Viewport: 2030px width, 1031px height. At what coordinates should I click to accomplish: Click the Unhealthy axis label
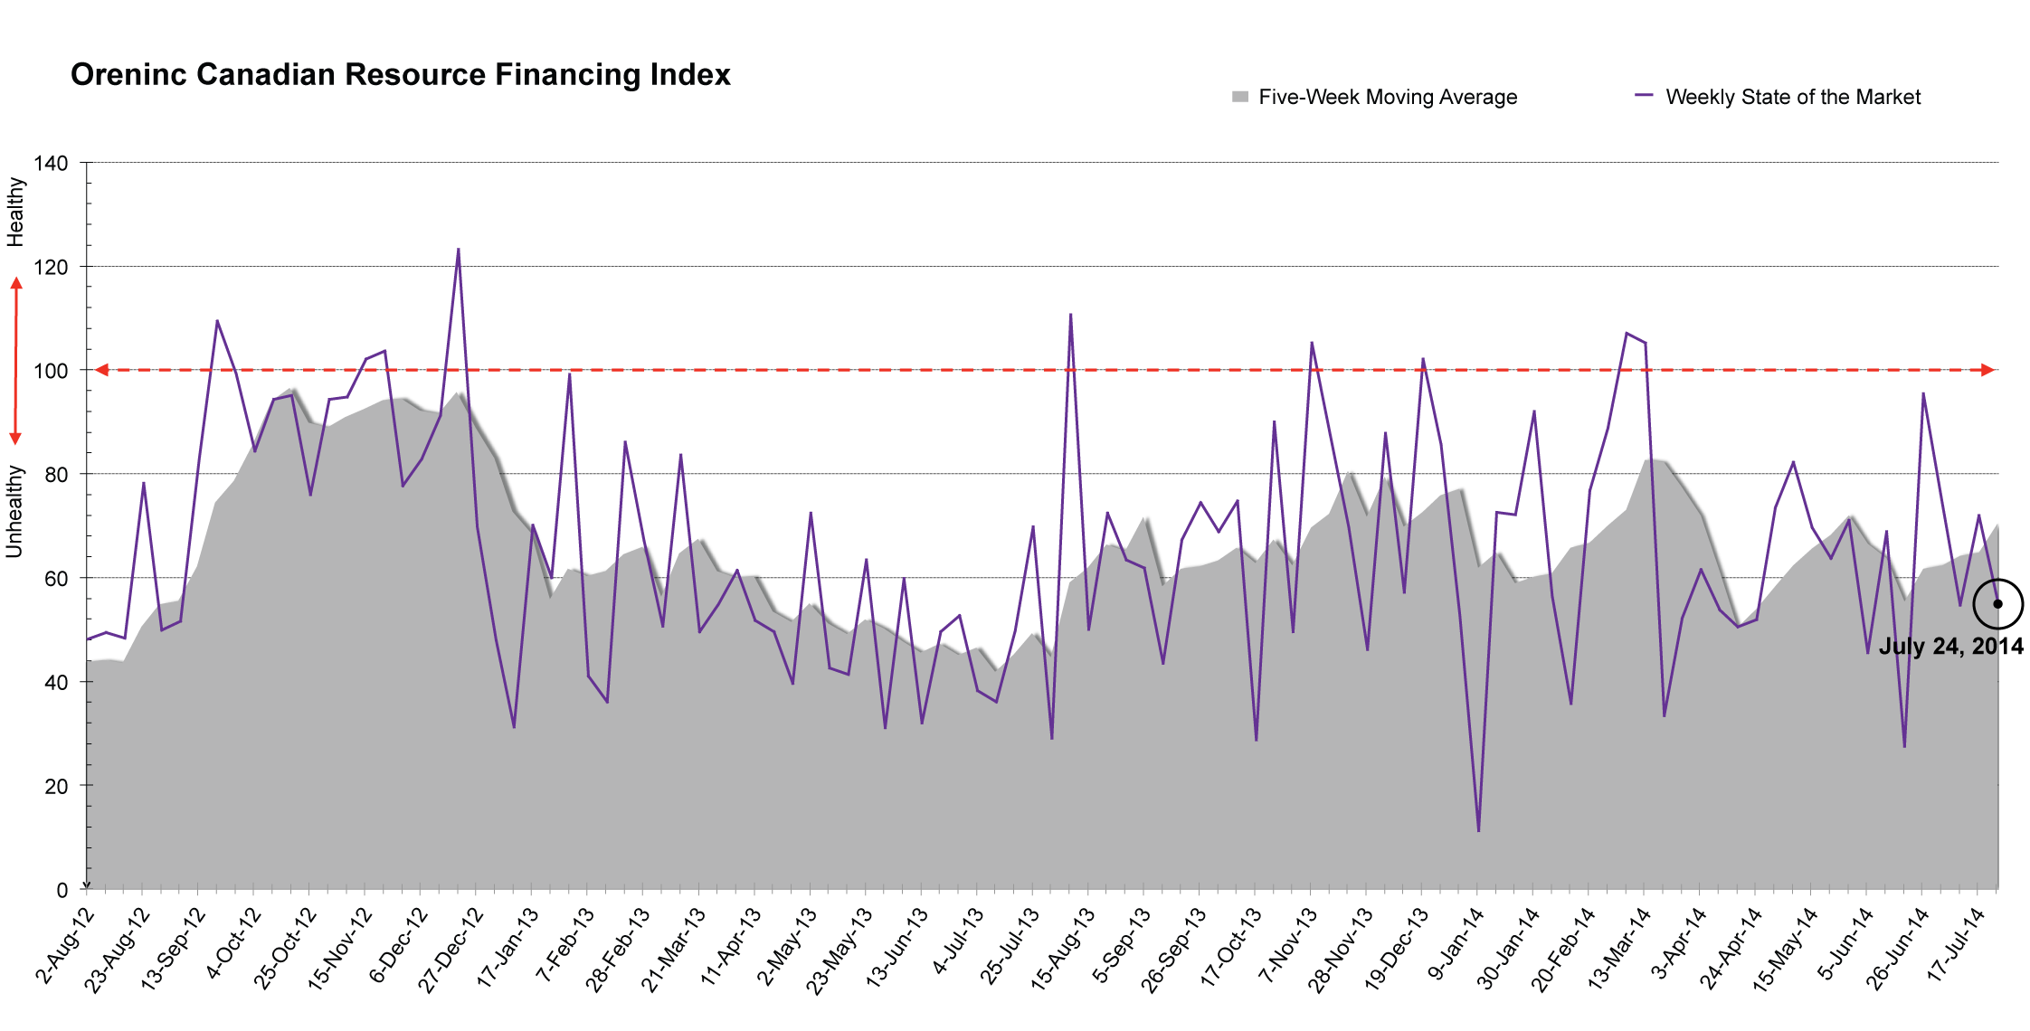(14, 512)
